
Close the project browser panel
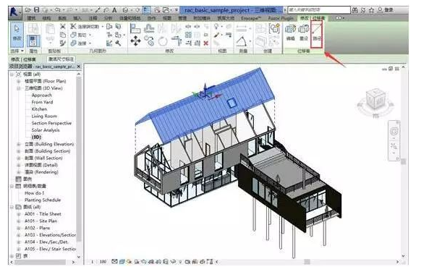78,67
